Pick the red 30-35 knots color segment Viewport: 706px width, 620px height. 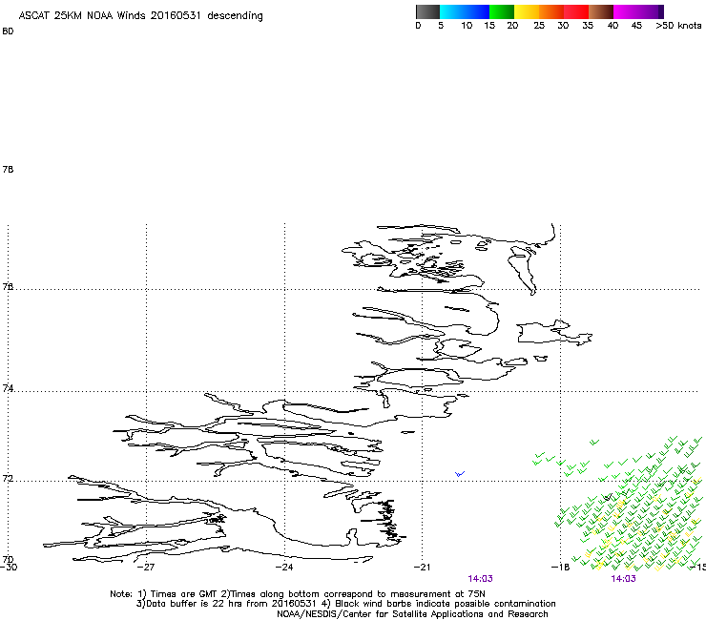576,11
